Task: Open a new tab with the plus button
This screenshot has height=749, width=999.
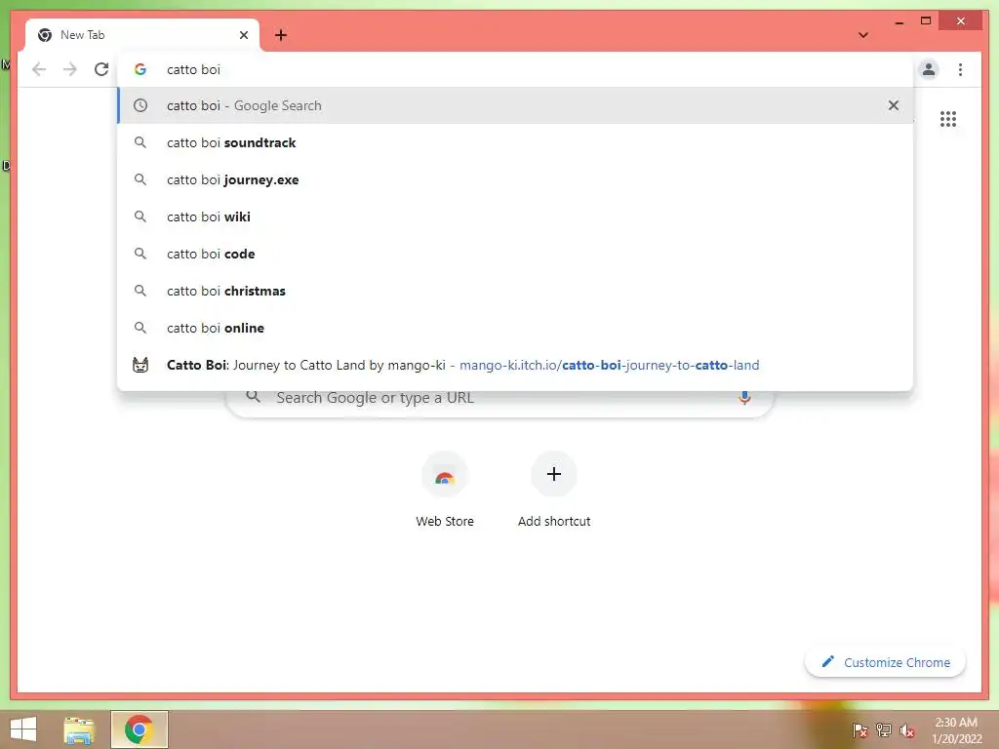Action: tap(281, 35)
